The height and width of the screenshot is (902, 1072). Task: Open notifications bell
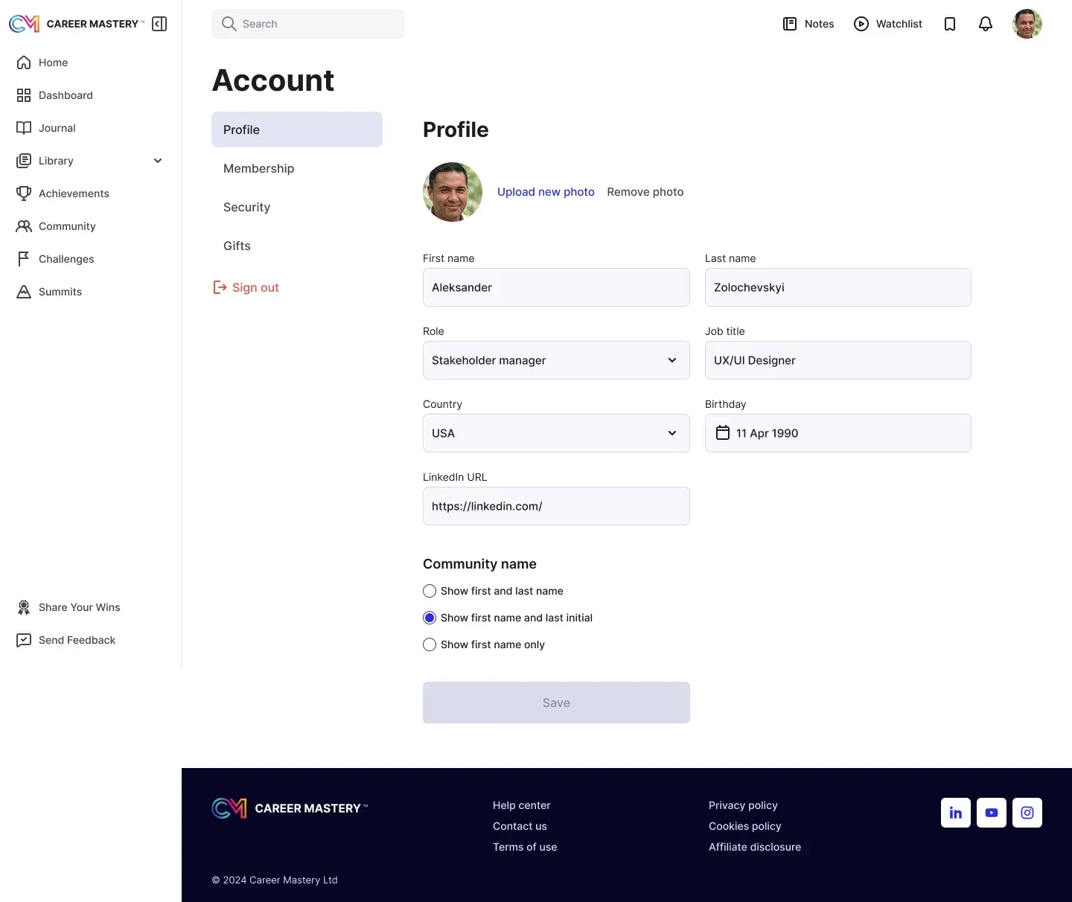(x=986, y=24)
